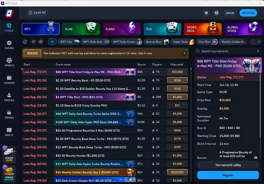Image resolution: width=264 pixels, height=184 pixels.
Task: Click the Tournament Lobby button
Action: click(x=228, y=165)
